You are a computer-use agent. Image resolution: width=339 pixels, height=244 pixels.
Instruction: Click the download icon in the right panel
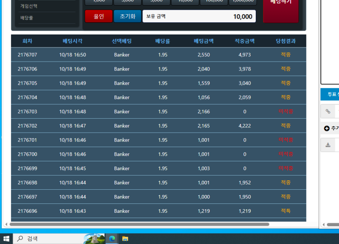click(328, 145)
